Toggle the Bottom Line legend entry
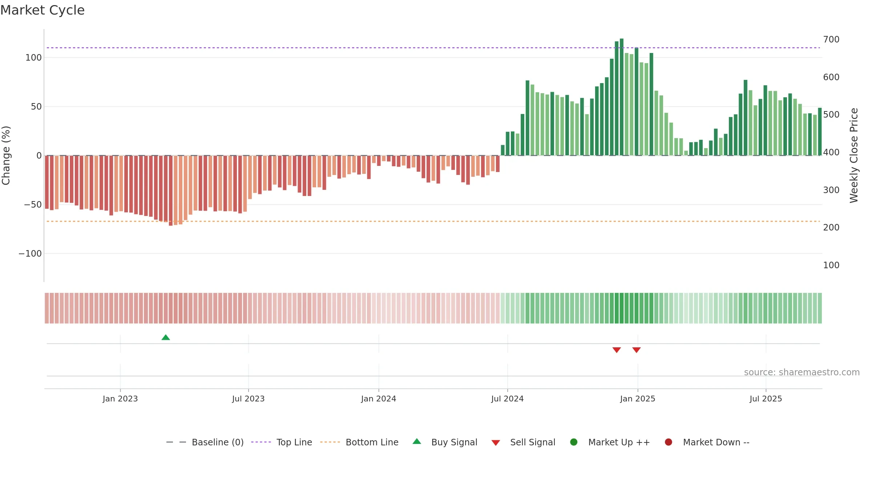 coord(359,442)
